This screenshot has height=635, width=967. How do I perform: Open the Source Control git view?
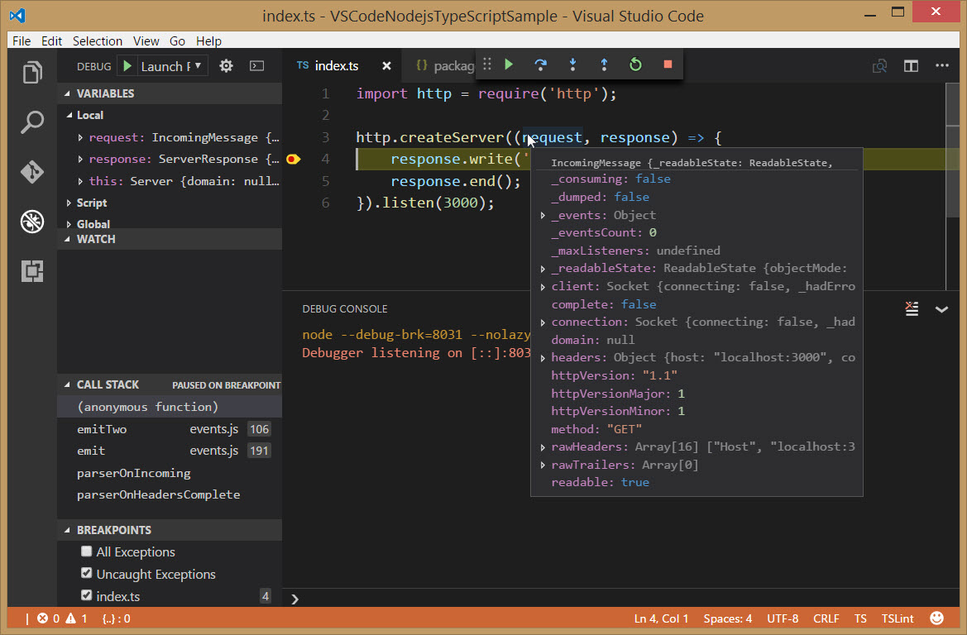[32, 171]
